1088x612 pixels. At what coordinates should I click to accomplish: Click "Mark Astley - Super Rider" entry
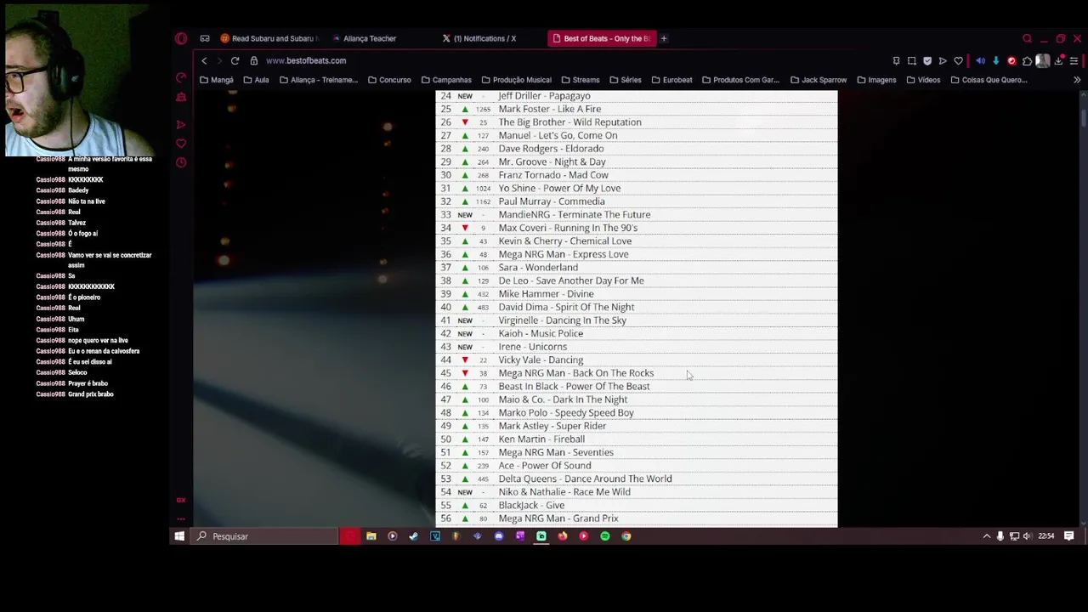[552, 426]
